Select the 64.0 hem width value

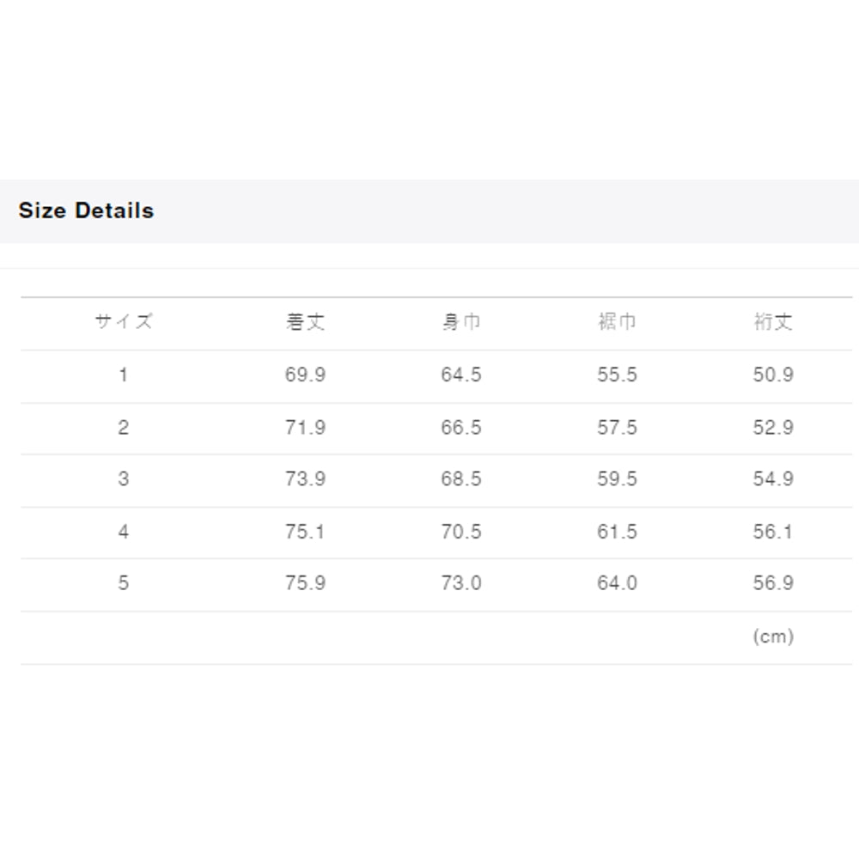pyautogui.click(x=617, y=583)
